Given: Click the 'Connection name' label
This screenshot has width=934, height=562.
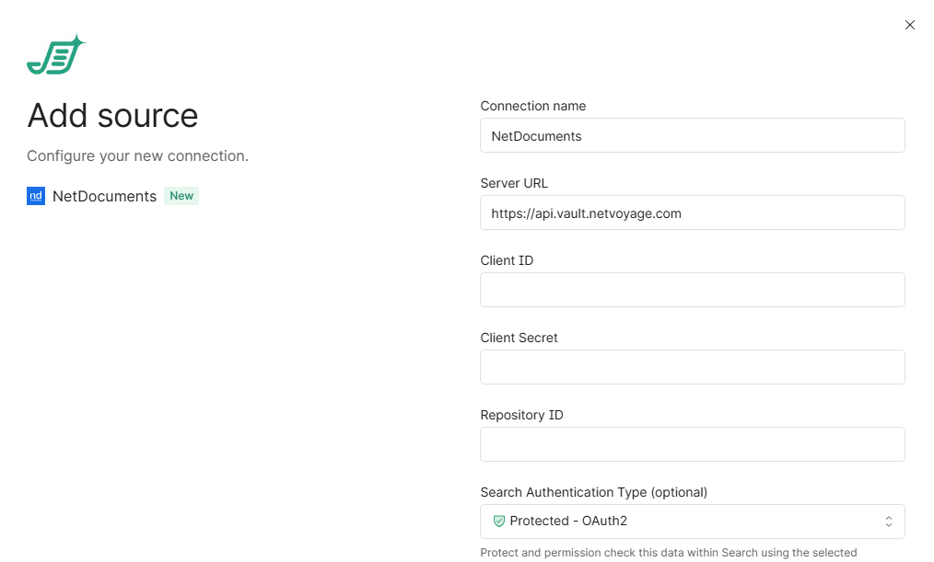Looking at the screenshot, I should pos(532,106).
